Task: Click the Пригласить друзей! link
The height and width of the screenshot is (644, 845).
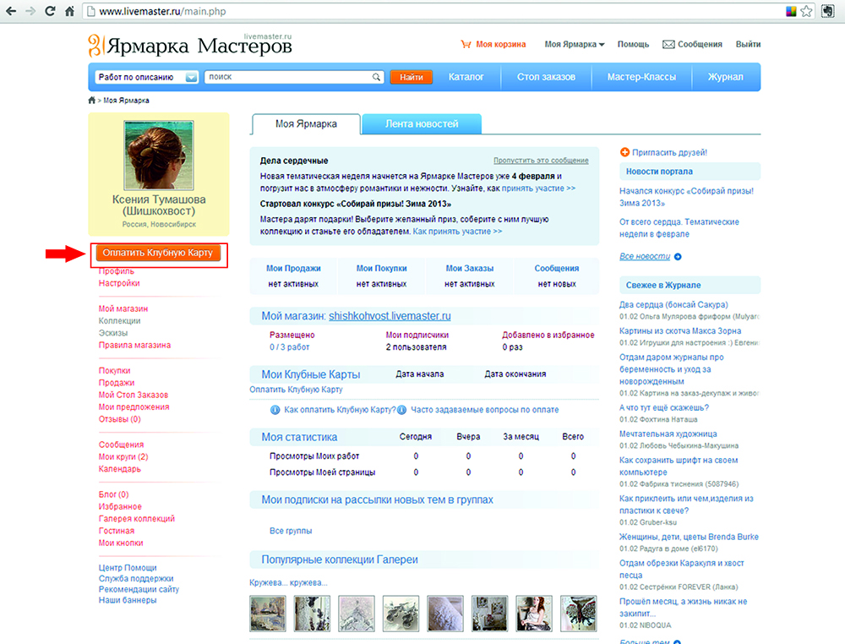Action: coord(670,152)
